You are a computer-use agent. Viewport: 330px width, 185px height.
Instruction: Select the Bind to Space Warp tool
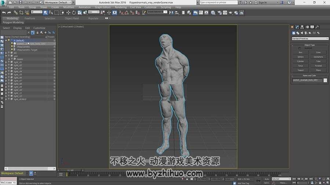pos(27,12)
